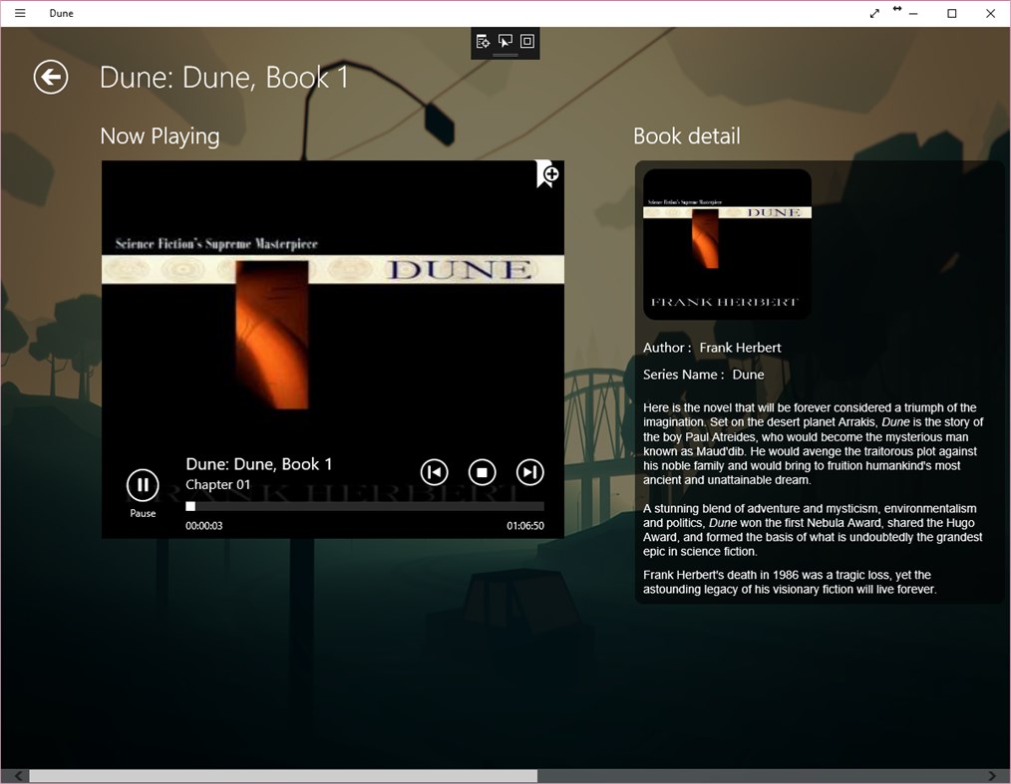
Task: Add a bookmark using the bookmark icon
Action: pos(544,173)
